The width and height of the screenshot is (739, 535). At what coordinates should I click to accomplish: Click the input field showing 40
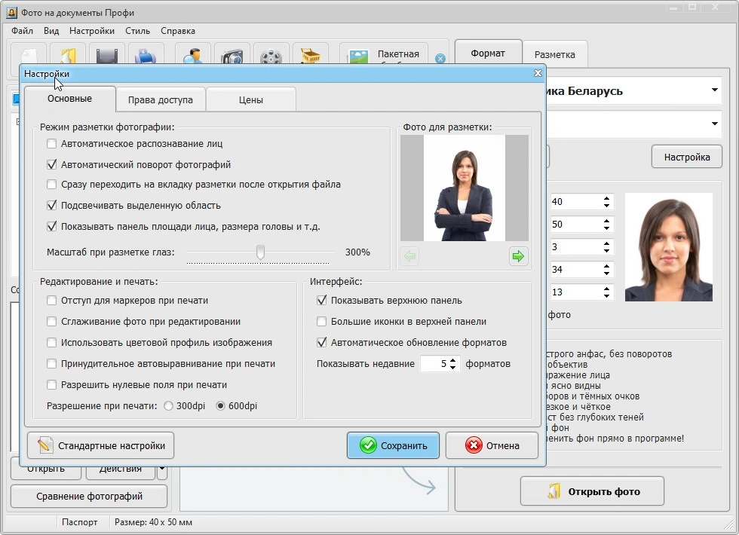tap(576, 202)
